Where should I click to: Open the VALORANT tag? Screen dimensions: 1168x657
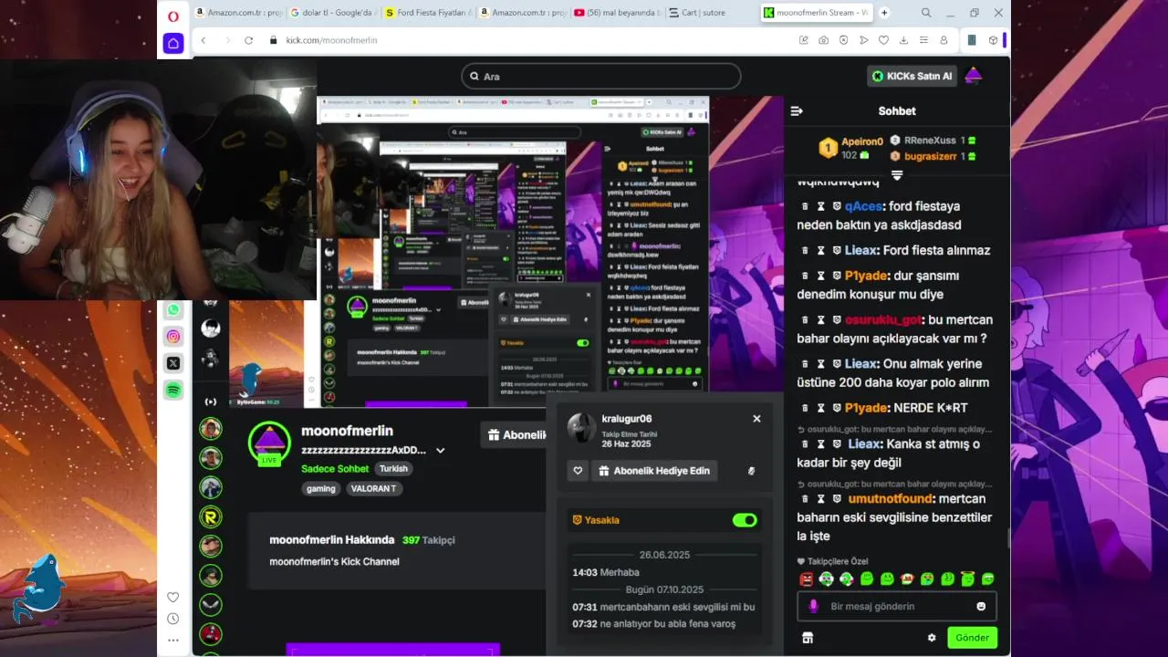coord(373,488)
